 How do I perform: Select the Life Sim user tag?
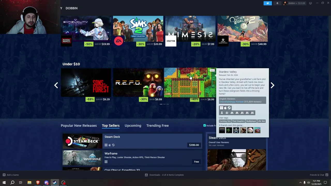click(x=261, y=121)
